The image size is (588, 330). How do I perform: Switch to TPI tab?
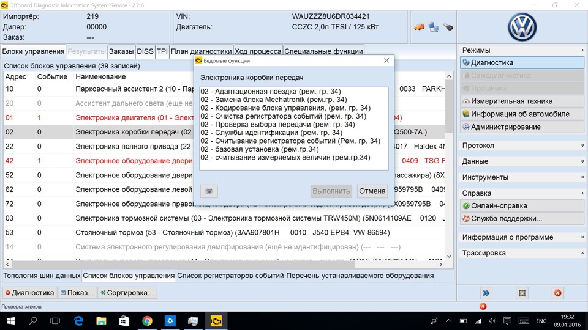(x=162, y=51)
